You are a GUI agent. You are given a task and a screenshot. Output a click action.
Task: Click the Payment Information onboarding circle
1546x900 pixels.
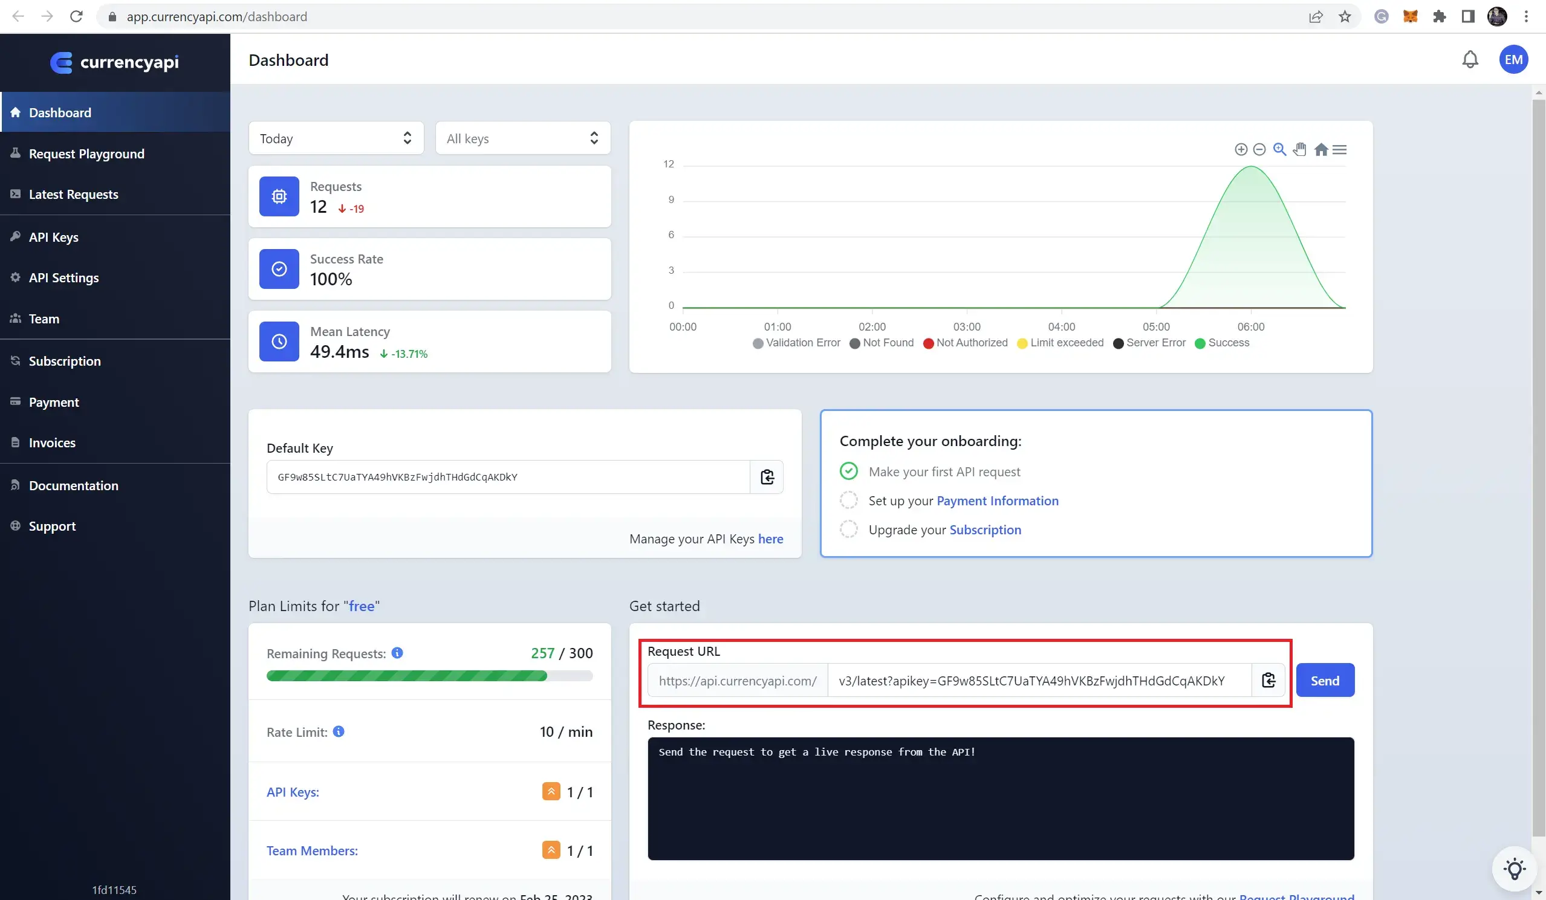[x=848, y=500]
